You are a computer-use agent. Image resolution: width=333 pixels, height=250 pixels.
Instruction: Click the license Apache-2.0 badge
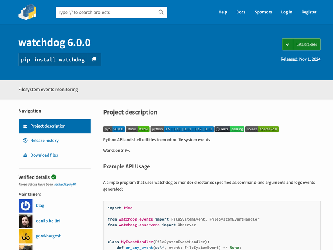click(x=262, y=129)
